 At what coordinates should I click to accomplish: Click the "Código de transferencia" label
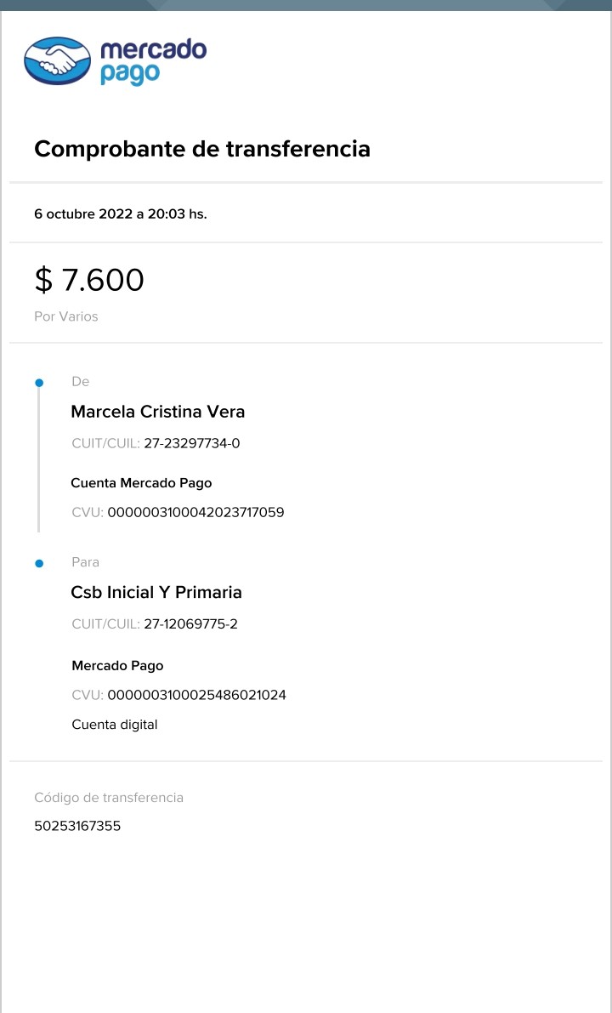[109, 798]
